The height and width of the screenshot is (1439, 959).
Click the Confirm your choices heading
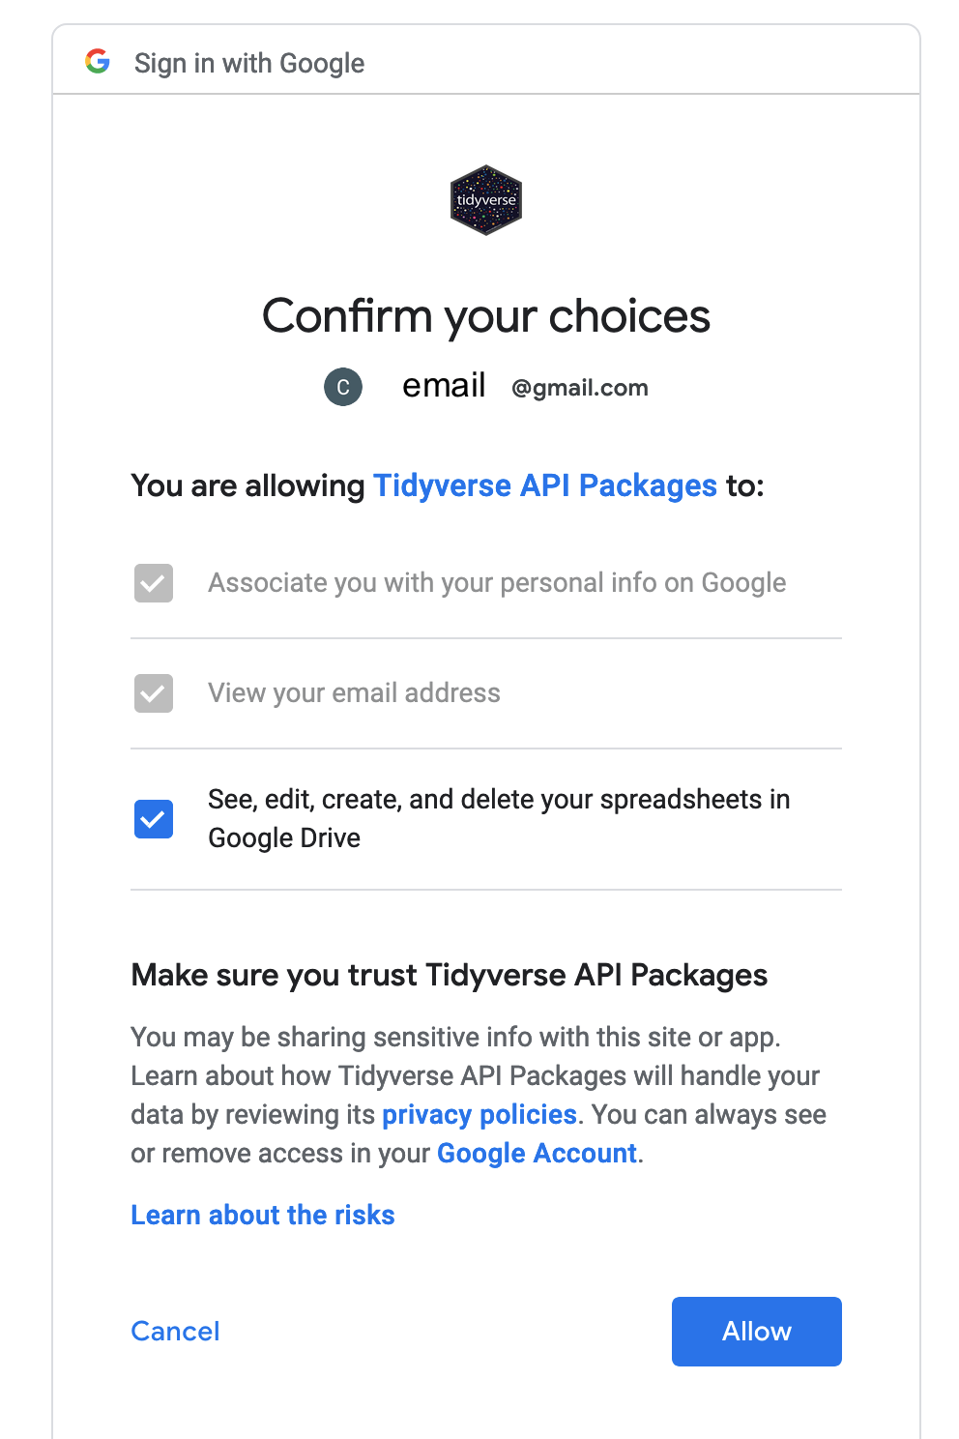486,316
